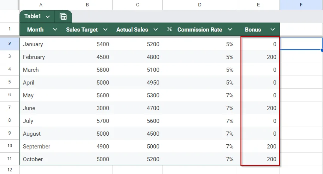Click the Sales Target header text
This screenshot has height=174, width=323.
click(82, 30)
